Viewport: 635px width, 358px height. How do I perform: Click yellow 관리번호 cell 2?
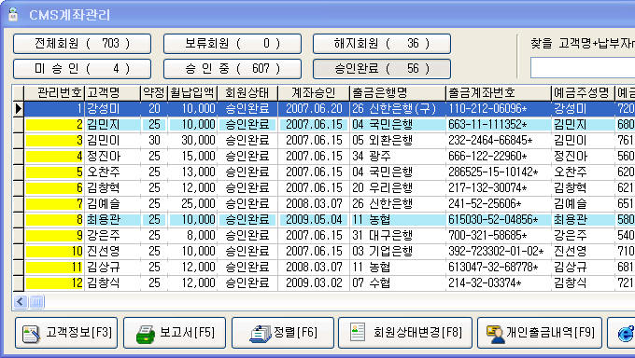click(x=54, y=125)
